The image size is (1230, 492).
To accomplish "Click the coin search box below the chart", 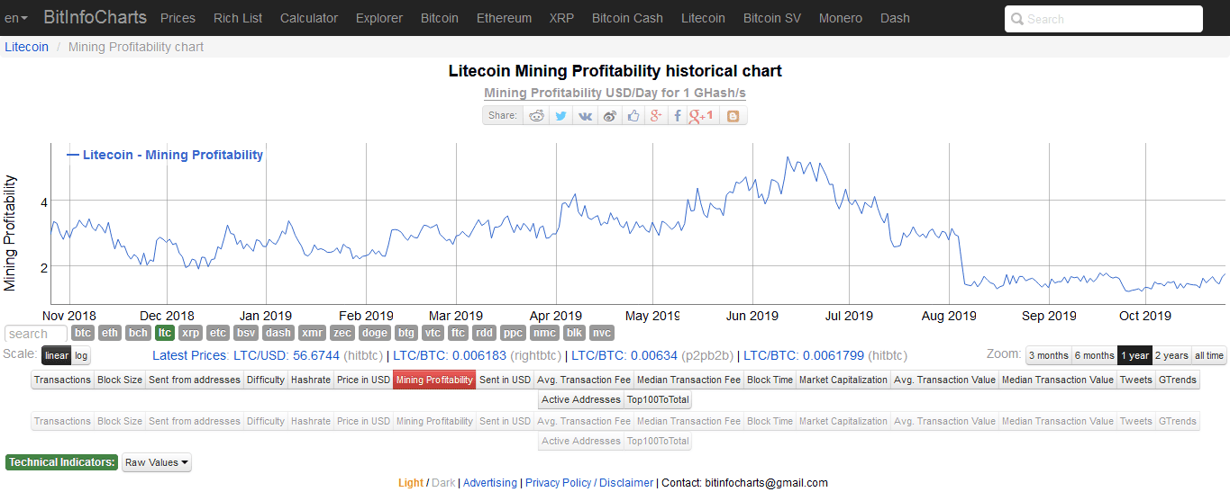I will (36, 334).
